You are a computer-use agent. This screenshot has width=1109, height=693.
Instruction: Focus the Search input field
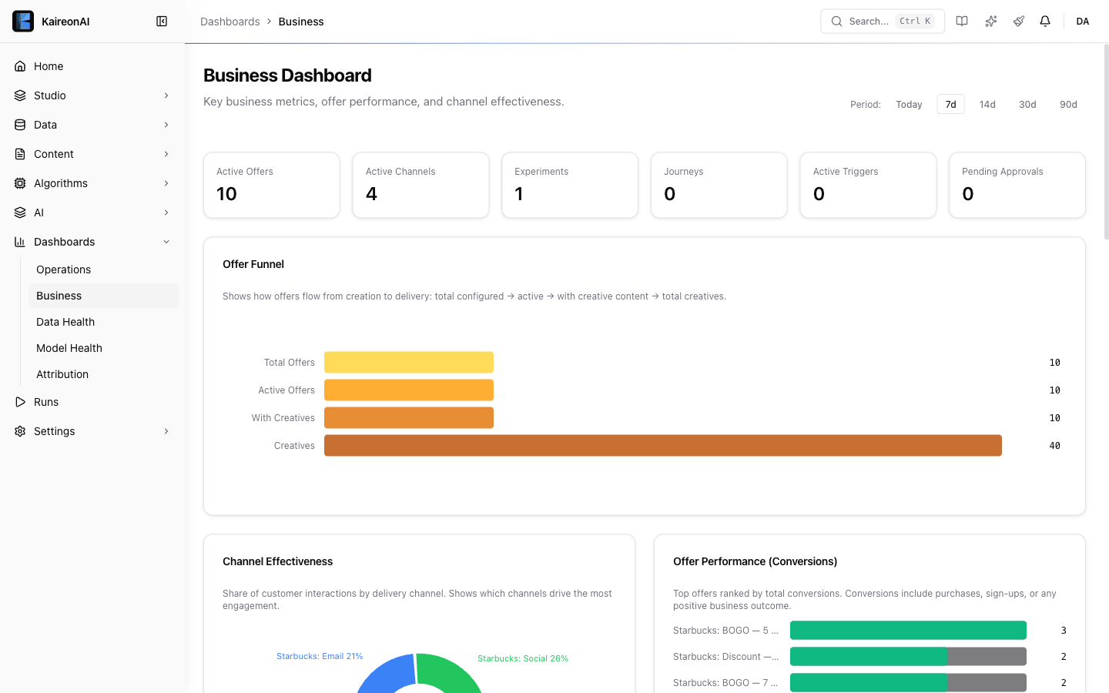pyautogui.click(x=869, y=22)
